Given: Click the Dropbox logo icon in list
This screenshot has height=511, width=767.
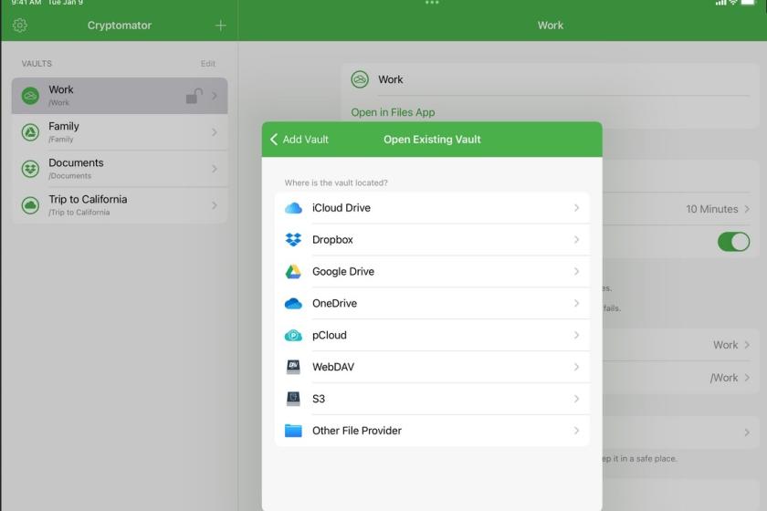Looking at the screenshot, I should pos(293,240).
